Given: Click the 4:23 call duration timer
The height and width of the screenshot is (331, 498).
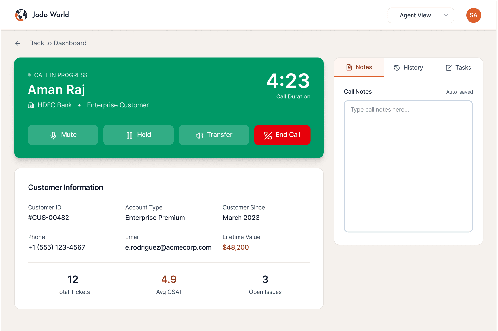Looking at the screenshot, I should click(288, 81).
